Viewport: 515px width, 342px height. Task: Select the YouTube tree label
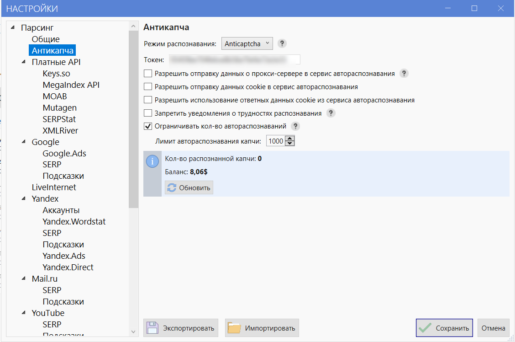point(48,313)
